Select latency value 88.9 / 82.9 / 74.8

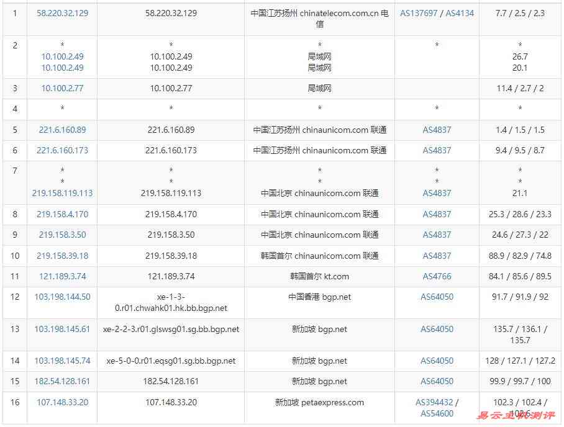point(520,256)
